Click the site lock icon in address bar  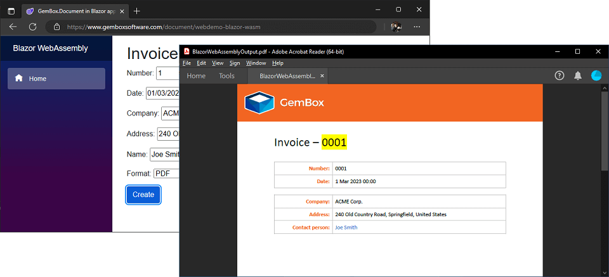click(57, 27)
